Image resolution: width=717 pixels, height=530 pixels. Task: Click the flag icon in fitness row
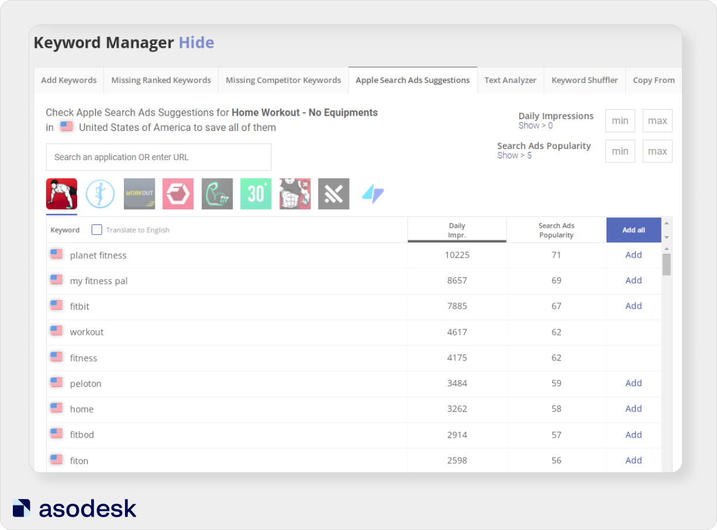click(x=57, y=357)
